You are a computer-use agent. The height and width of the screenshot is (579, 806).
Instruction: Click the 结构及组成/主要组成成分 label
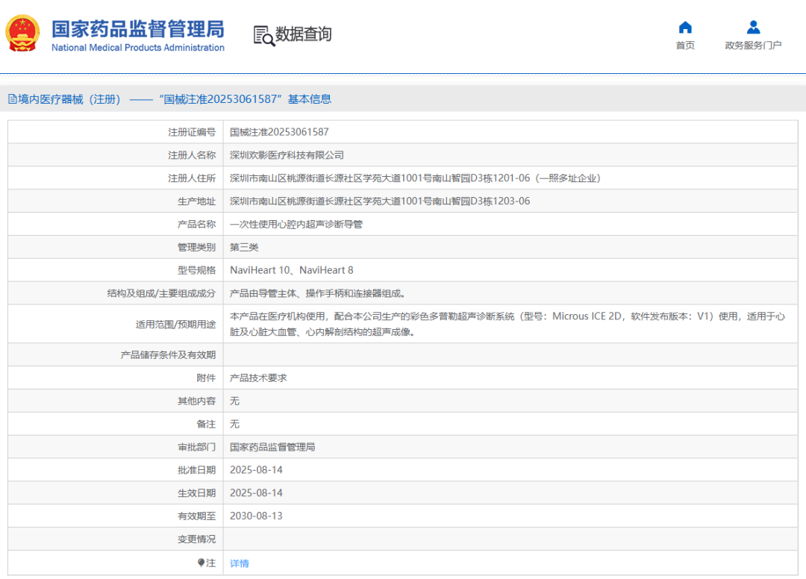(x=161, y=293)
